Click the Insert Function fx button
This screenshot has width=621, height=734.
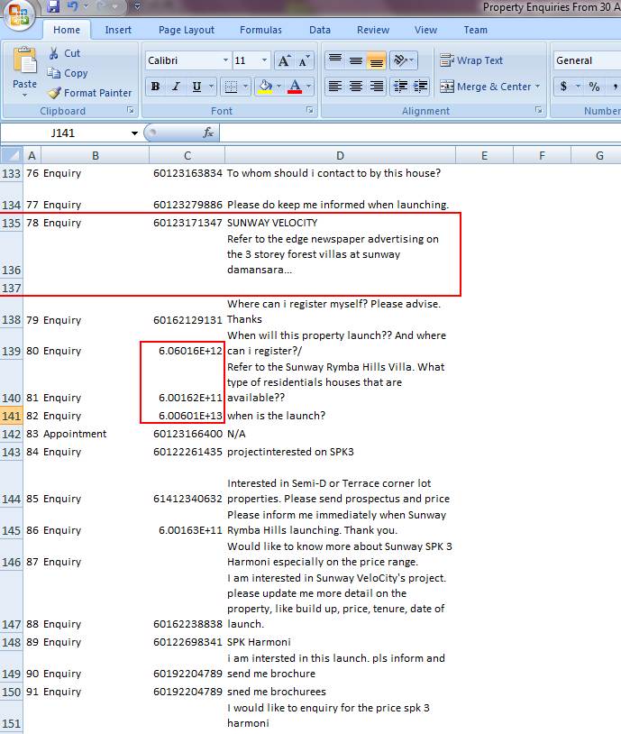tap(208, 133)
